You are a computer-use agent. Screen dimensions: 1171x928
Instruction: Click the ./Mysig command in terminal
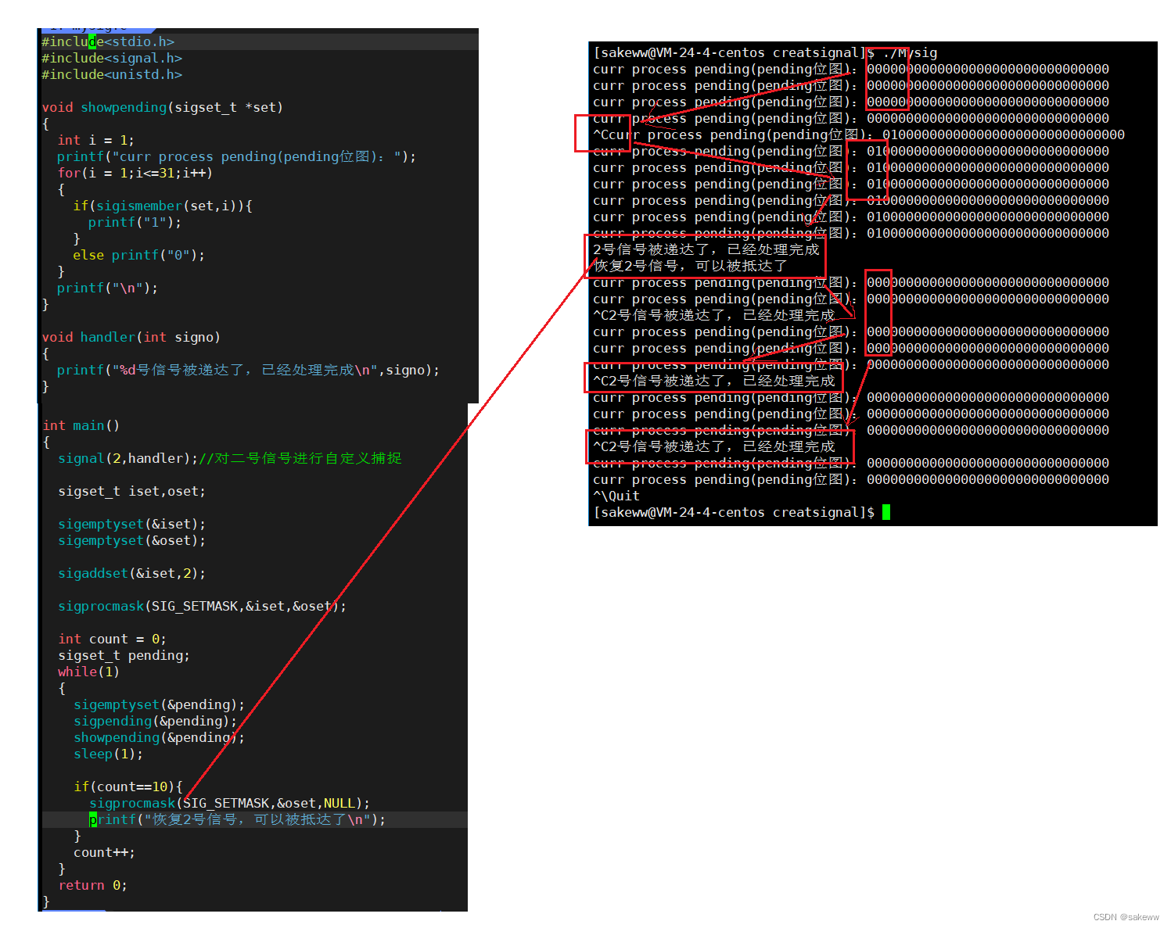[x=910, y=52]
